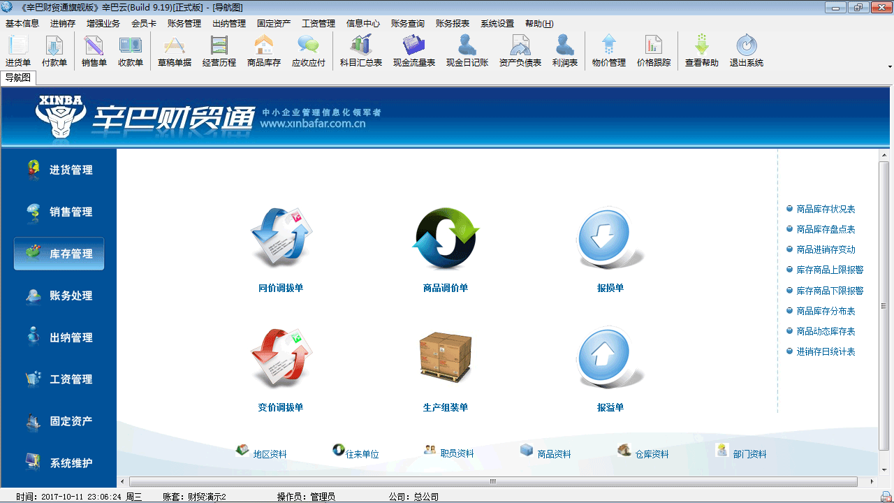
Task: Open the 进销存 menu
Action: coord(63,23)
